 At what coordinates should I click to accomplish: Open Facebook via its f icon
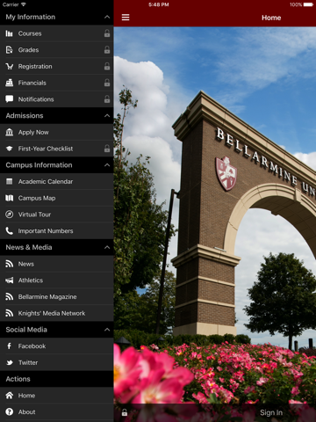(10, 346)
